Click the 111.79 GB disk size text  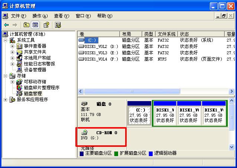[91, 114]
